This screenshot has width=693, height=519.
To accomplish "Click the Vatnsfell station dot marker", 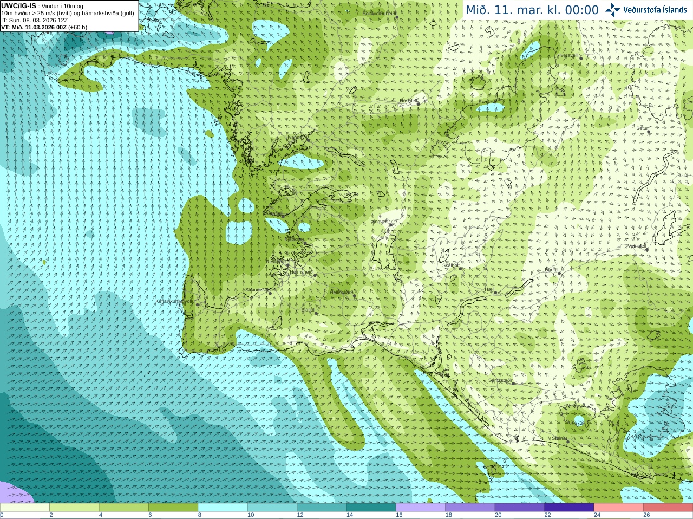I will point(647,249).
